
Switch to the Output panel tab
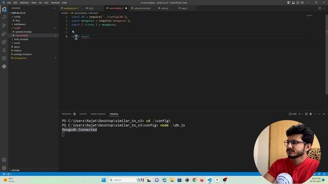83,114
